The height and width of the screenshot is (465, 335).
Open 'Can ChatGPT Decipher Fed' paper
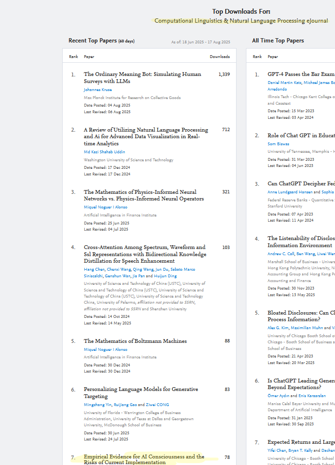pyautogui.click(x=301, y=183)
